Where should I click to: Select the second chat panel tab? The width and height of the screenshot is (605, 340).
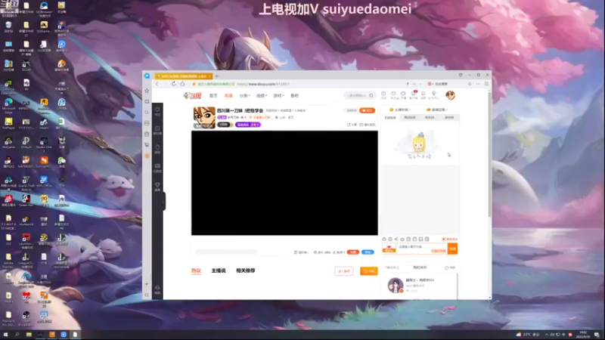(x=410, y=118)
